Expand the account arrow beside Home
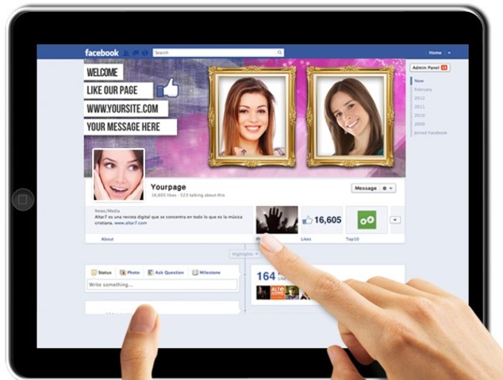503x380 pixels. [x=449, y=53]
